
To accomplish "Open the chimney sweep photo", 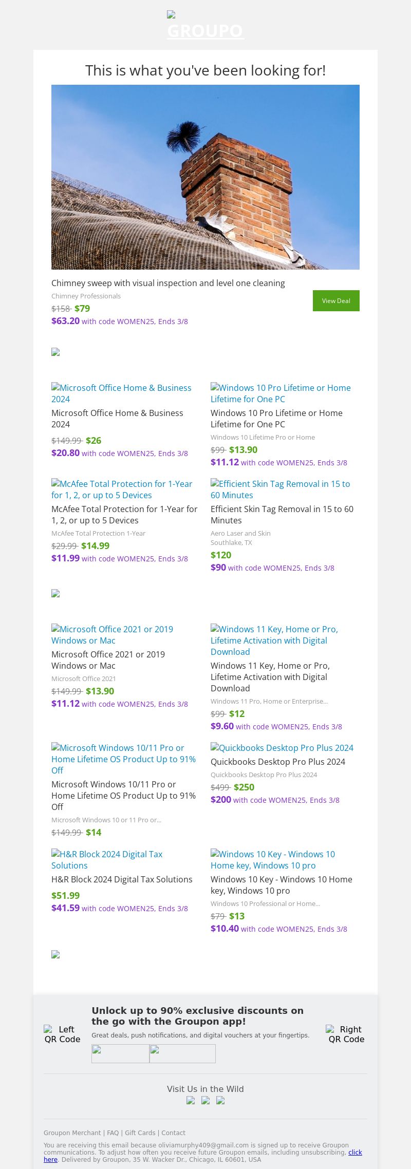I will [206, 177].
